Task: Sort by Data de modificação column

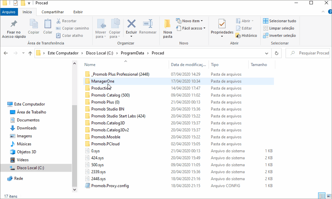Action: pos(189,64)
